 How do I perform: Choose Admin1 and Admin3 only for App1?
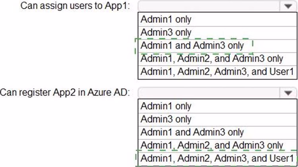click(x=192, y=46)
